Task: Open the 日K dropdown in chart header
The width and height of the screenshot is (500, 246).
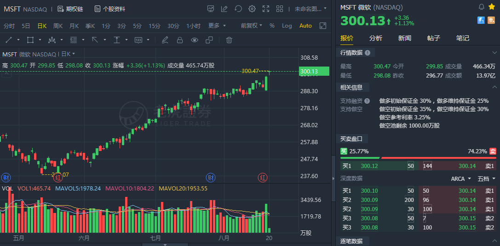Action: pos(68,54)
